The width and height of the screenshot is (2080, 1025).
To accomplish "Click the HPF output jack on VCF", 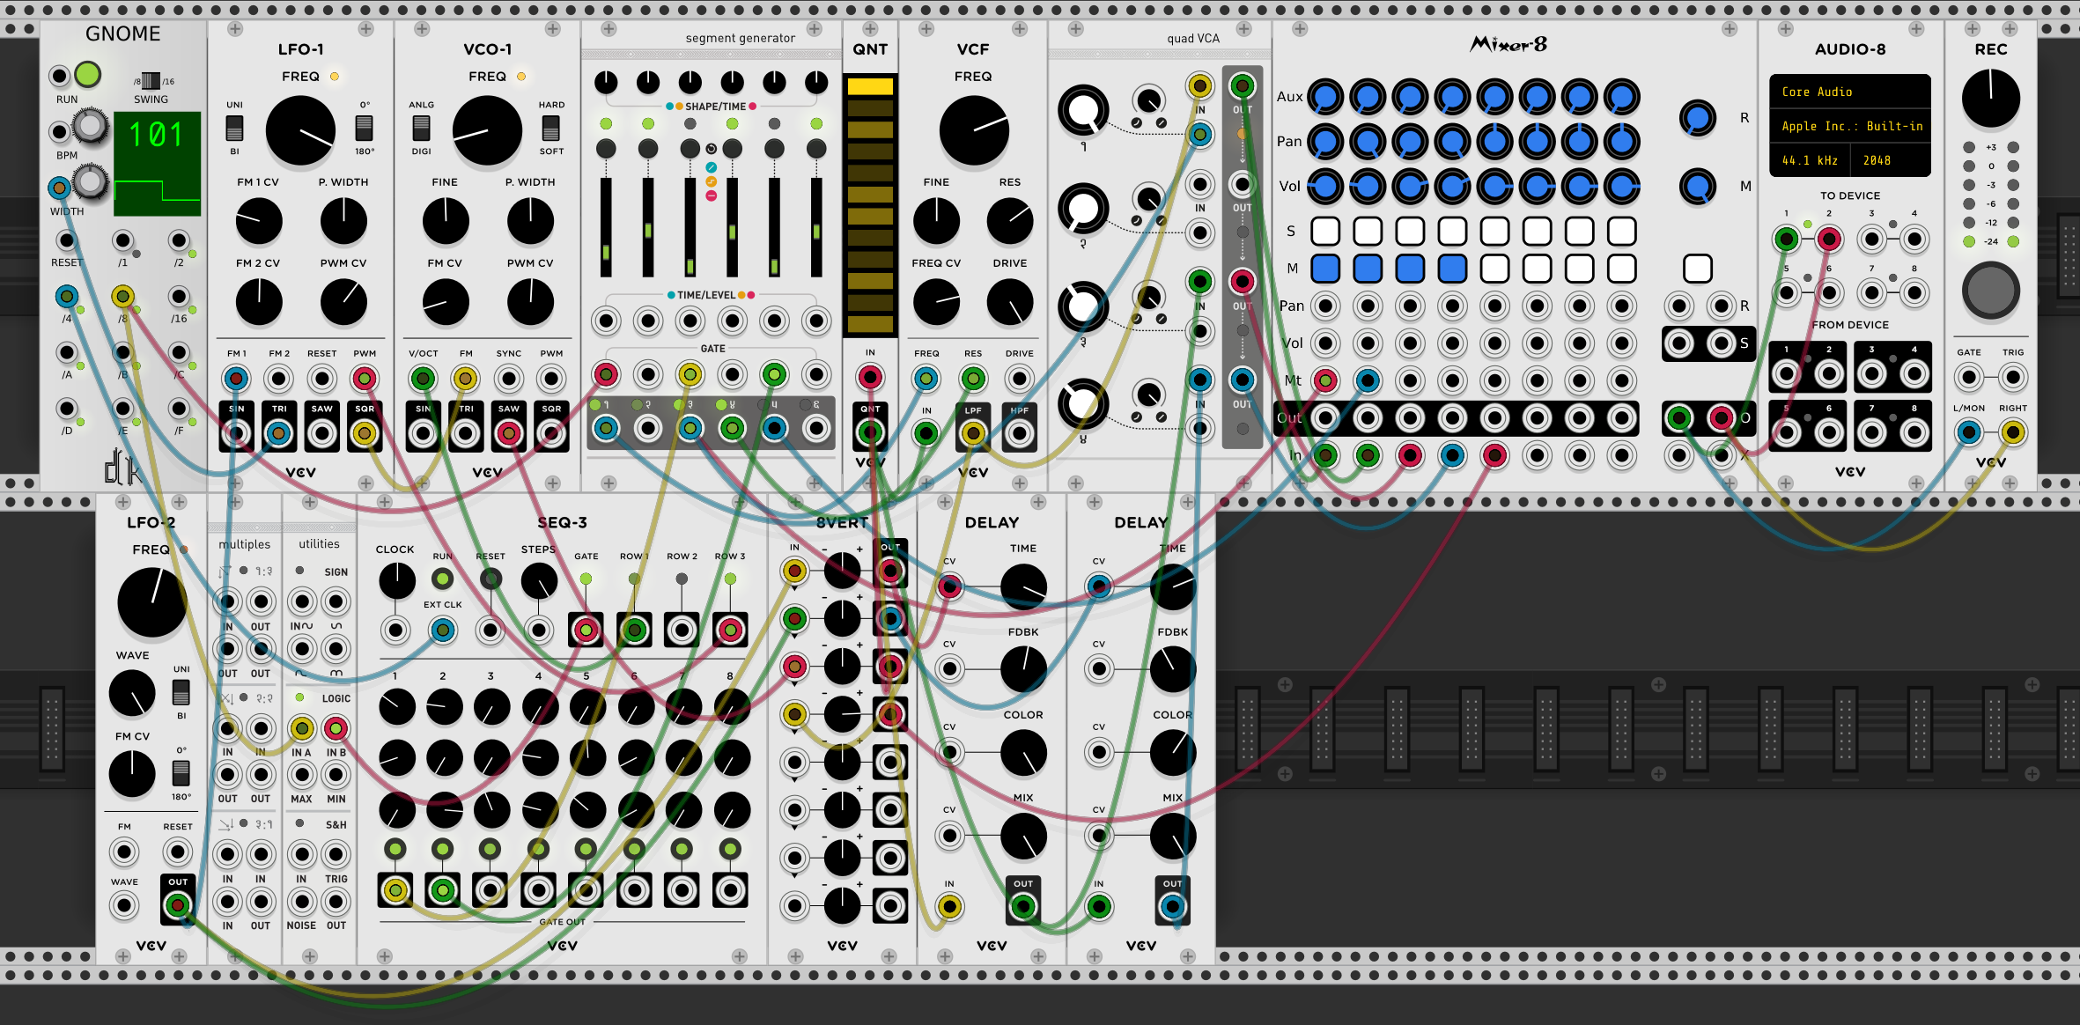I will (x=1019, y=432).
